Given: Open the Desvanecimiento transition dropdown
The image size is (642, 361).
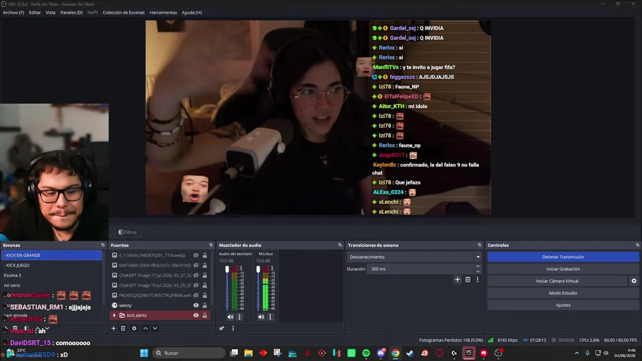Looking at the screenshot, I should point(414,257).
